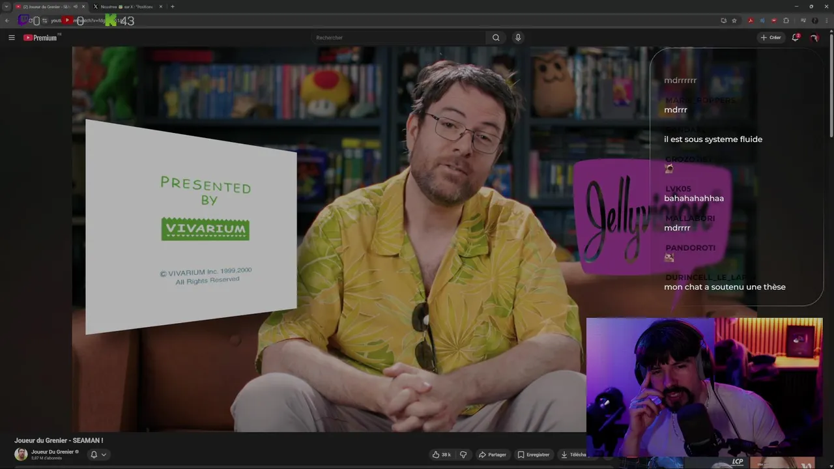Click the Créer button

tap(770, 38)
